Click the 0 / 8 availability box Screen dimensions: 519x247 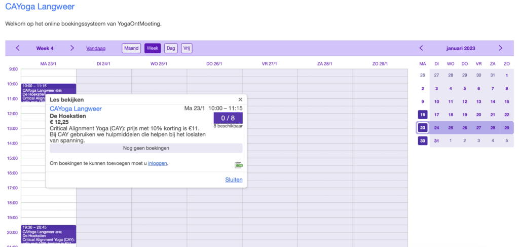228,118
